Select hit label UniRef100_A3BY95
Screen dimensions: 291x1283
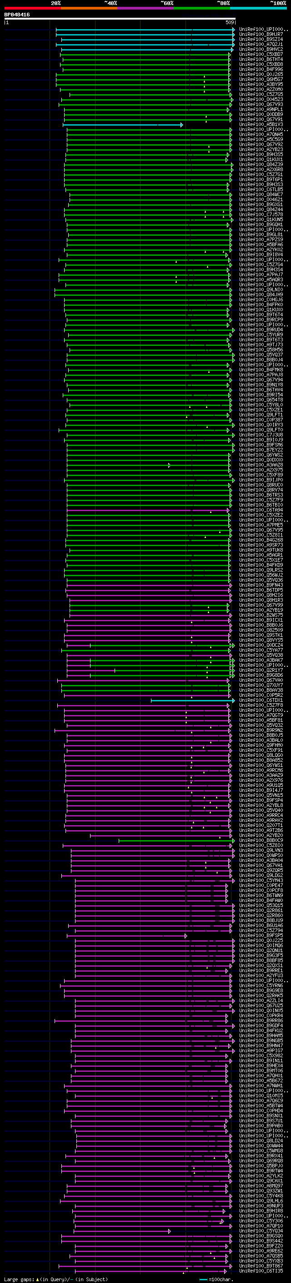(x=261, y=85)
